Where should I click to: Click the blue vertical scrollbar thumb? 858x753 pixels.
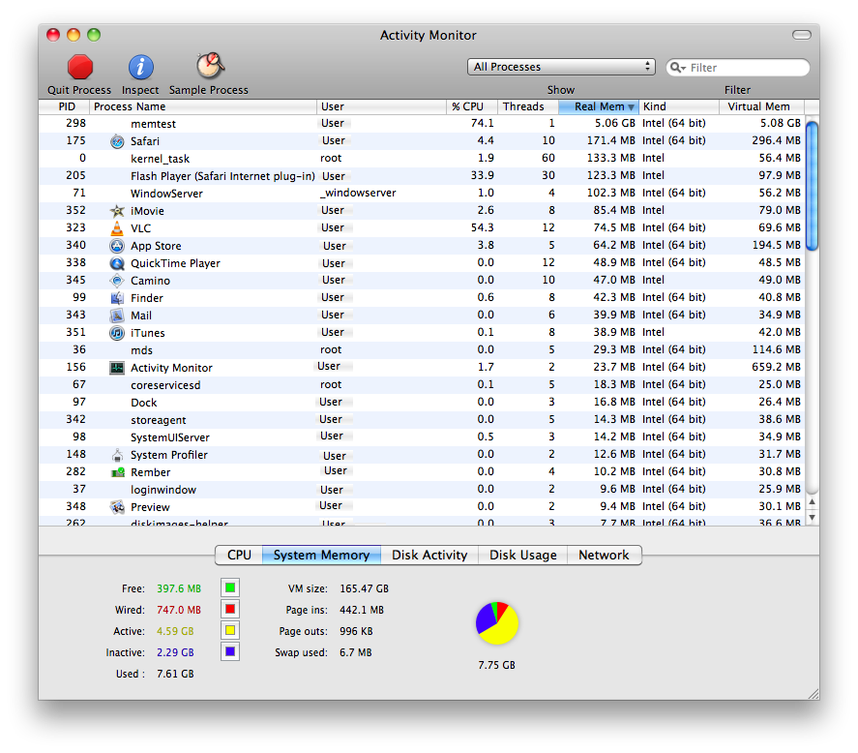tap(813, 186)
